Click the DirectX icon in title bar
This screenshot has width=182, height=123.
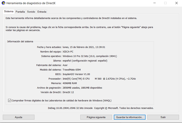[x=3, y=3]
